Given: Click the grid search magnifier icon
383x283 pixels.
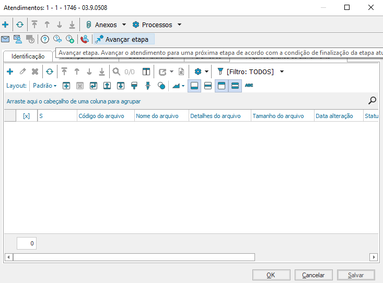Looking at the screenshot, I should pos(117,72).
